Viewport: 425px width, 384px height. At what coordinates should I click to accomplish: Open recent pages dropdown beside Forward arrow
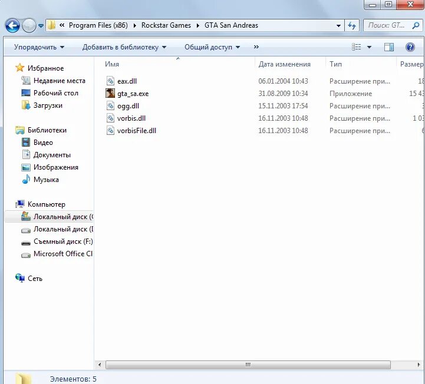pos(41,26)
